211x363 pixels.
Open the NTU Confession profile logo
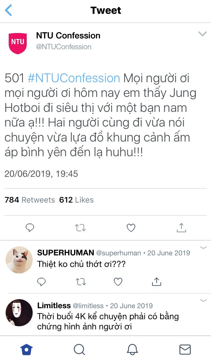coord(18,43)
